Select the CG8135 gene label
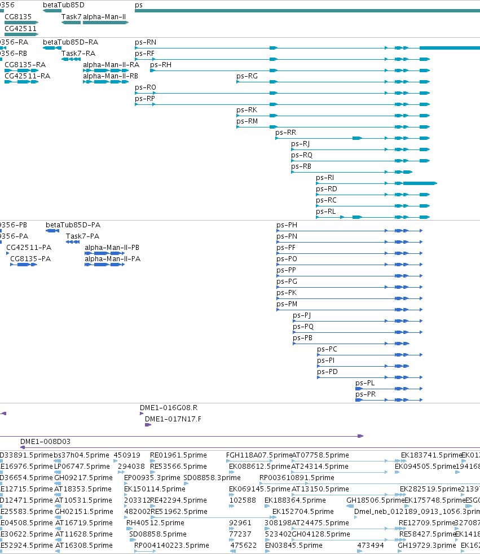 (x=18, y=16)
